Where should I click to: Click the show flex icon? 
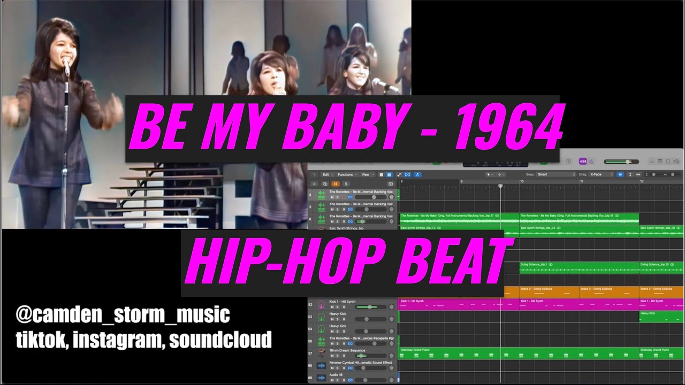pyautogui.click(x=407, y=174)
